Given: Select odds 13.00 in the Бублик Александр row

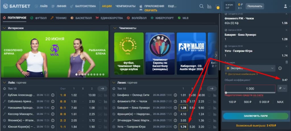Looking at the screenshot, I should pyautogui.click(x=92, y=95).
